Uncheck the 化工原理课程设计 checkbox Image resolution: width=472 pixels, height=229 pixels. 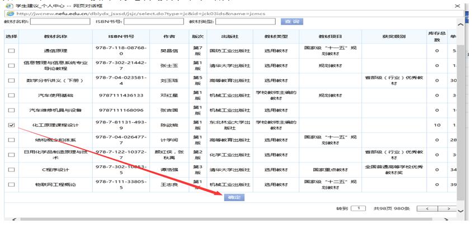click(x=11, y=126)
